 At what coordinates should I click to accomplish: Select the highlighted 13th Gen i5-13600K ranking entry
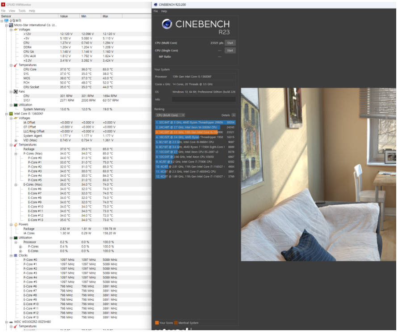point(195,132)
